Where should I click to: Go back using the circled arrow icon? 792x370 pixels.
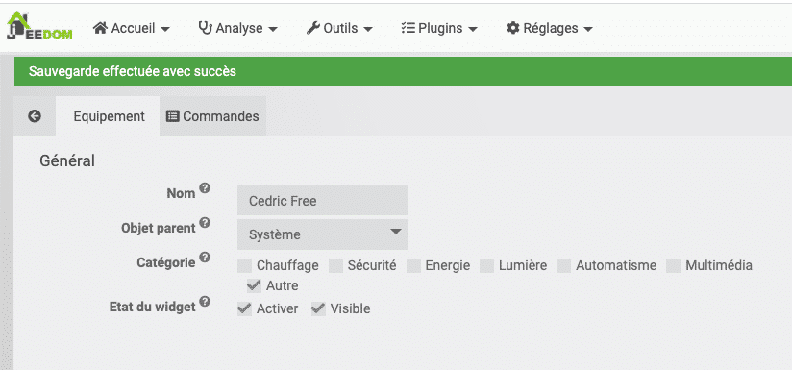(35, 116)
